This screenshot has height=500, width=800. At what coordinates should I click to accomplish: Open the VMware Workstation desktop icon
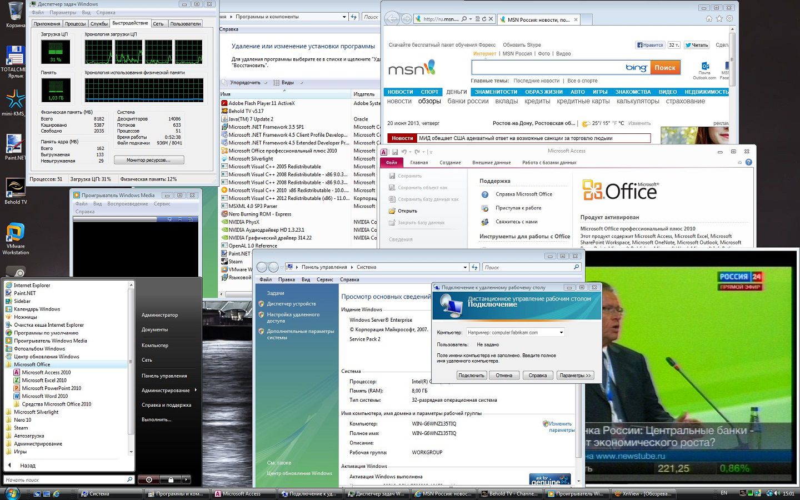click(15, 239)
